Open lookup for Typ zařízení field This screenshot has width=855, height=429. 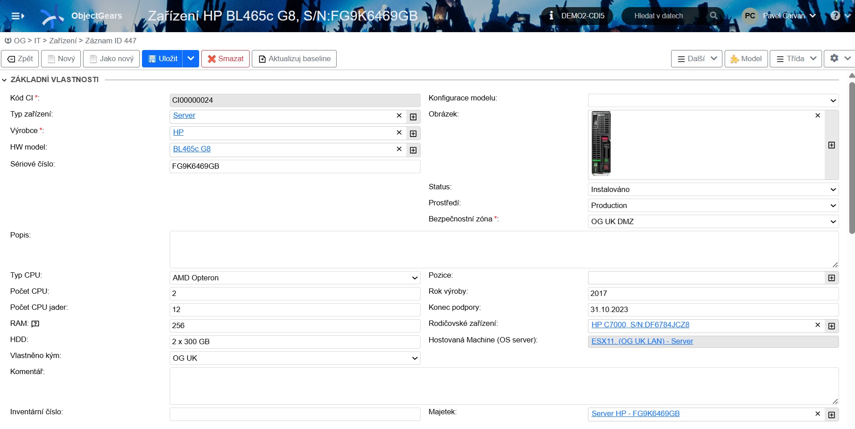tap(413, 117)
